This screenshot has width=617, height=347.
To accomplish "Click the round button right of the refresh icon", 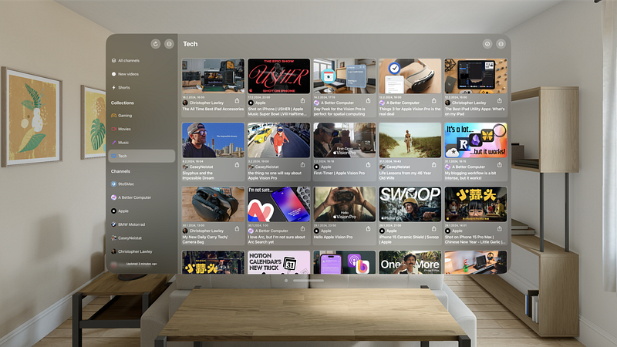I will tap(169, 44).
